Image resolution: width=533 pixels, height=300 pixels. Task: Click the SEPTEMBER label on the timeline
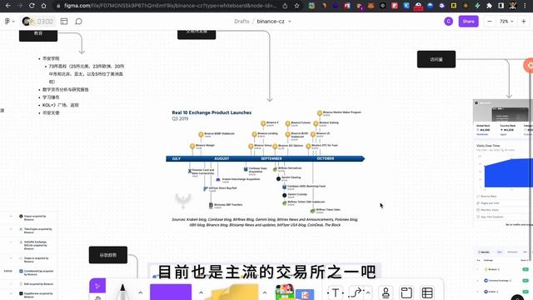tap(271, 158)
